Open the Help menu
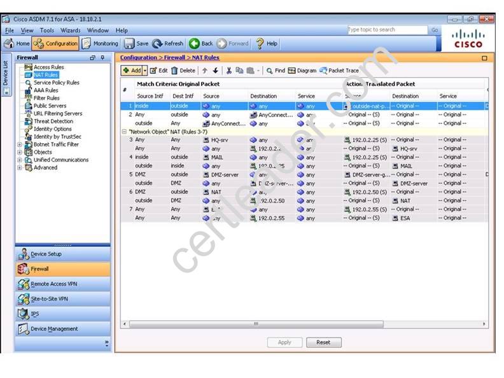This screenshot has width=504, height=378. click(x=122, y=30)
